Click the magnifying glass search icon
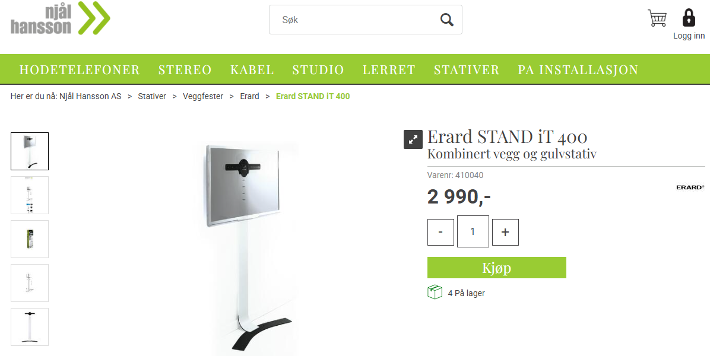 (446, 20)
